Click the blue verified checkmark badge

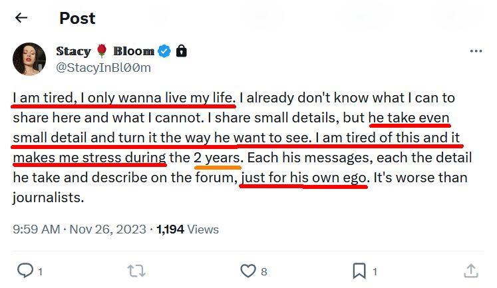165,51
